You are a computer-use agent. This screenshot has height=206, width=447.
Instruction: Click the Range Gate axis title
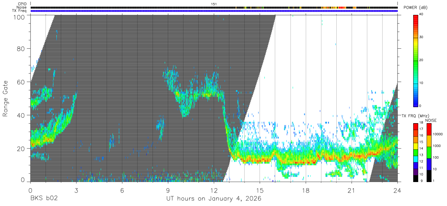[x=5, y=98]
